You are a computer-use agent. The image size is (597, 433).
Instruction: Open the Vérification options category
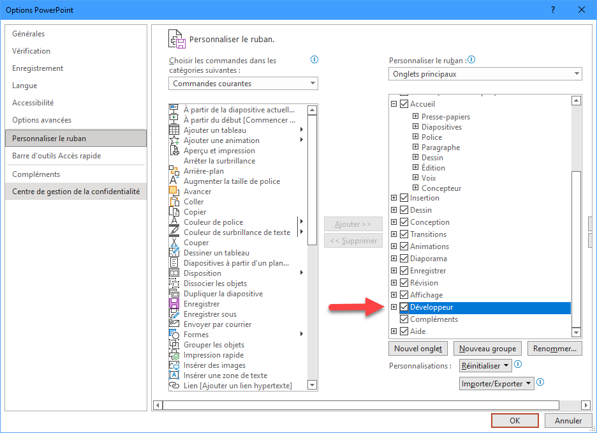pos(76,50)
